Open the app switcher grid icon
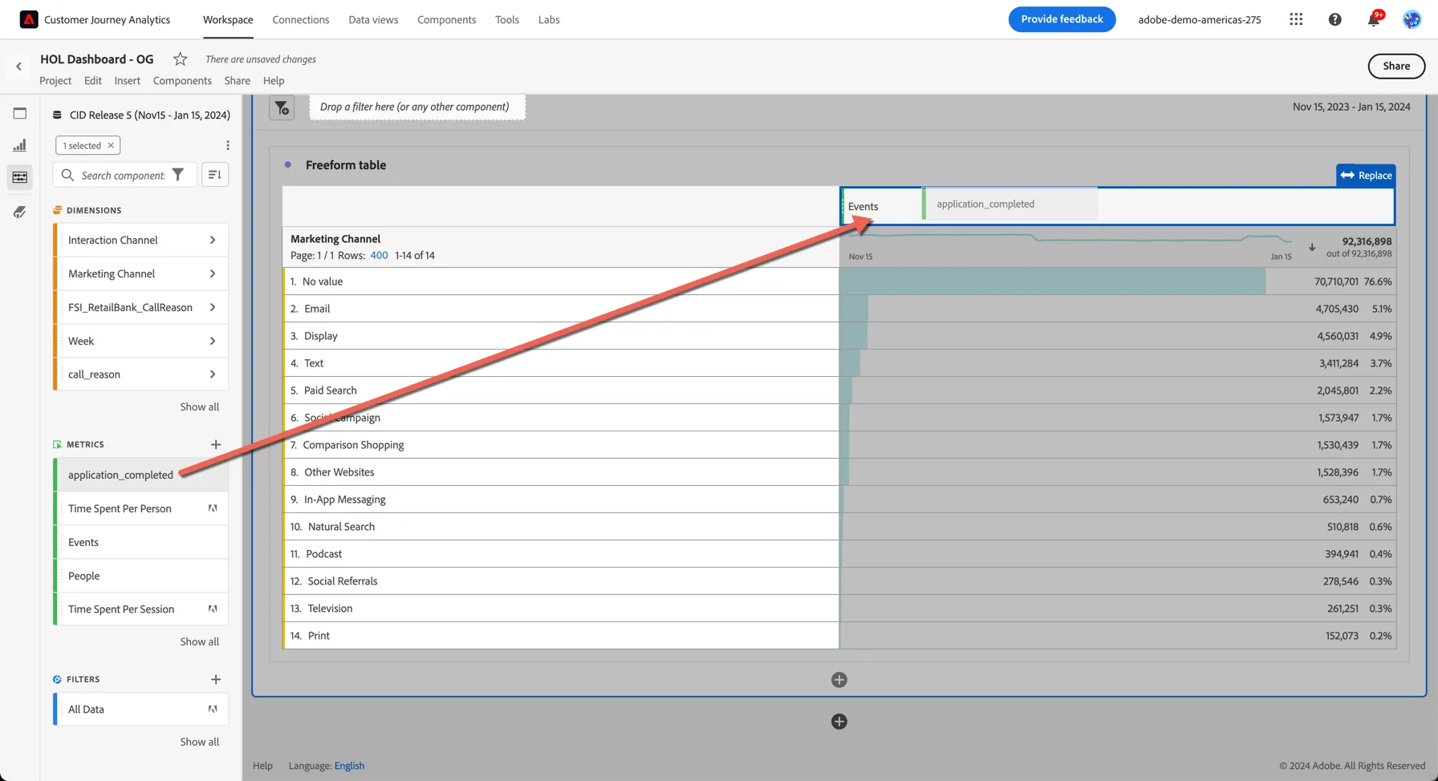Screen dimensions: 1438x781 pos(1296,19)
